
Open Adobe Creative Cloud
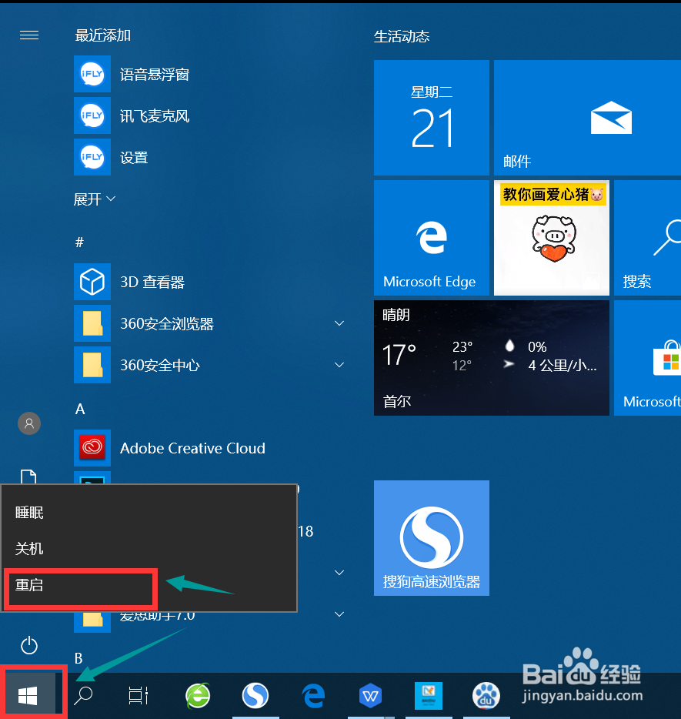coord(192,448)
